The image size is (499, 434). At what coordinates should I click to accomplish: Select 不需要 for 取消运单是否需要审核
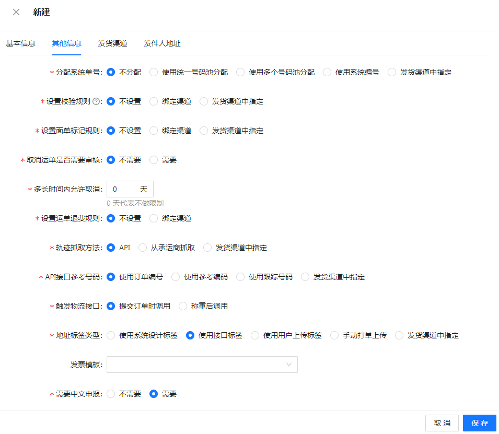pyautogui.click(x=111, y=160)
